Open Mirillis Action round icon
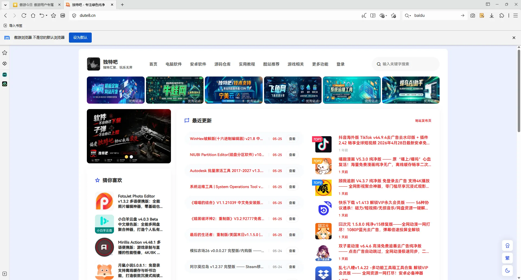 [x=104, y=247]
